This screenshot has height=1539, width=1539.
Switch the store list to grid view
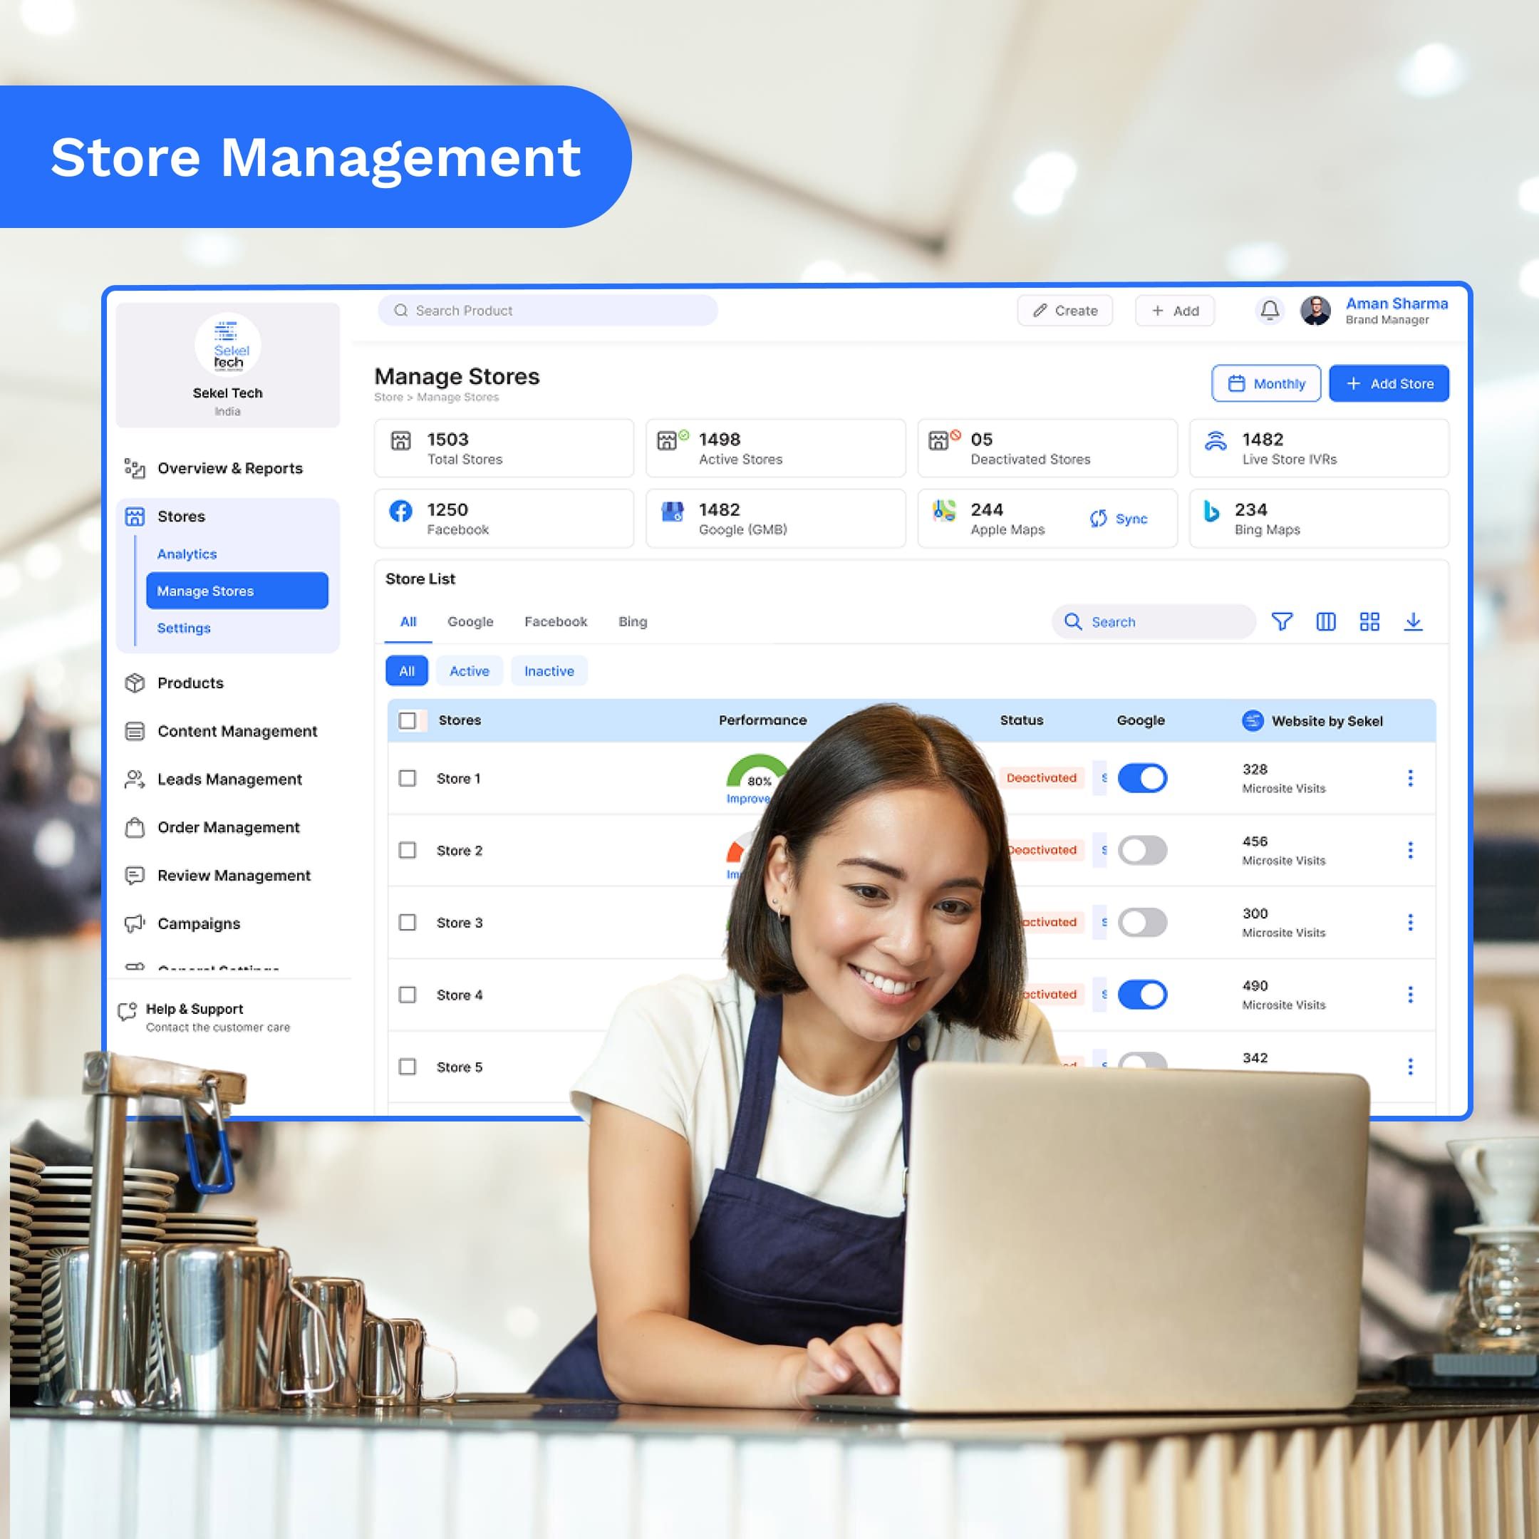tap(1370, 621)
